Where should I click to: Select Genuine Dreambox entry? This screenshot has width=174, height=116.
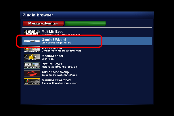87,82
